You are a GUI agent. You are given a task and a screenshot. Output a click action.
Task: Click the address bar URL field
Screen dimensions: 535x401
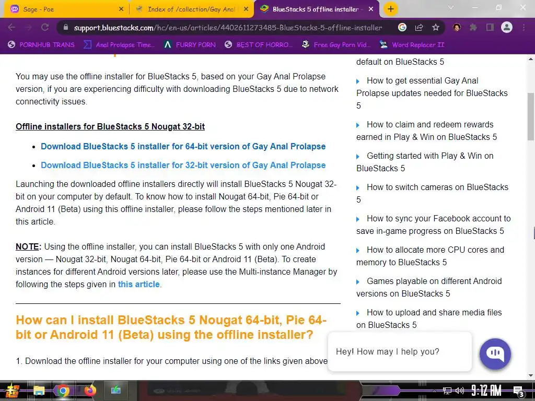click(x=228, y=28)
